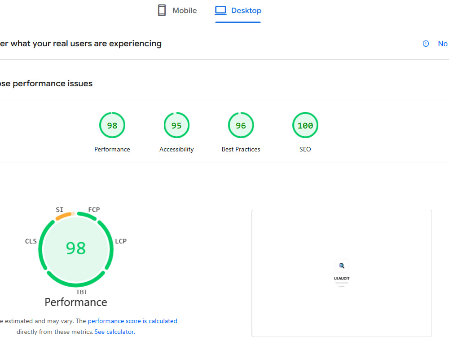The image size is (449, 337).
Task: Click the 'real users are experiencing' heading
Action: (x=107, y=44)
